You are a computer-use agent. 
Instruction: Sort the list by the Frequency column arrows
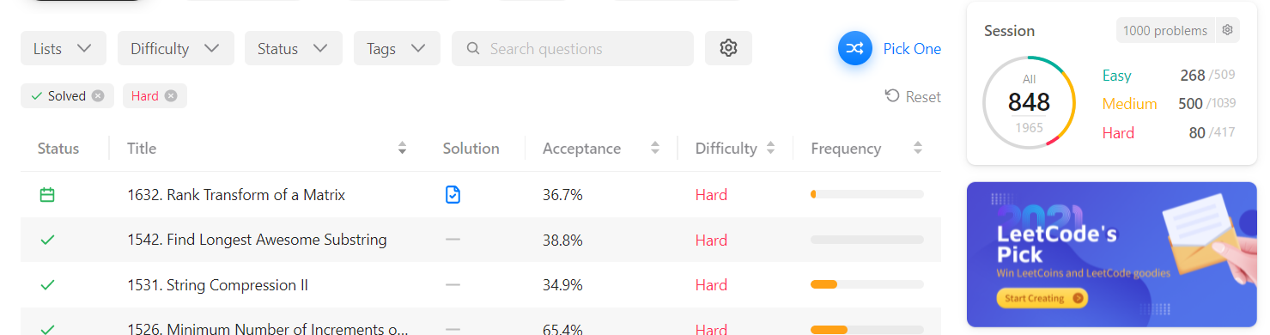[918, 149]
